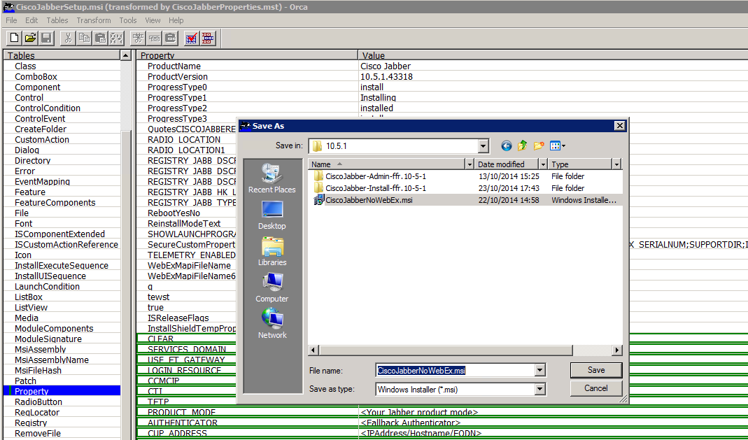Select the InstallExecuteSequence table
Screen dimensions: 748x440
62,266
